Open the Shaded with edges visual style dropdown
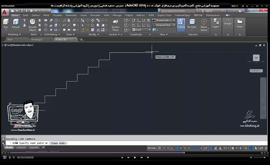The image size is (270, 165). [x=164, y=20]
